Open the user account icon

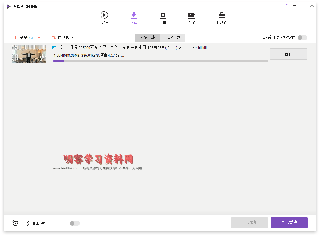point(287,5)
